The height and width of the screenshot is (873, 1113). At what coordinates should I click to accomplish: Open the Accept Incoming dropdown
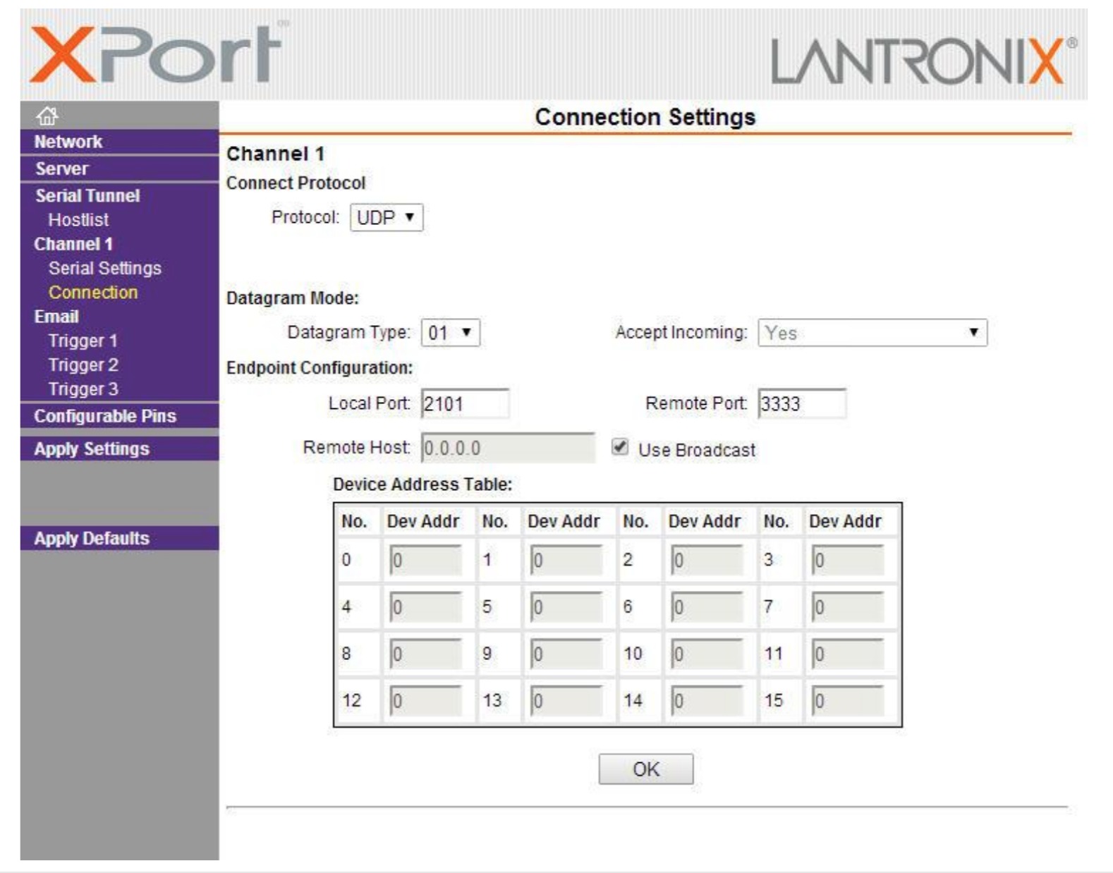click(x=872, y=333)
